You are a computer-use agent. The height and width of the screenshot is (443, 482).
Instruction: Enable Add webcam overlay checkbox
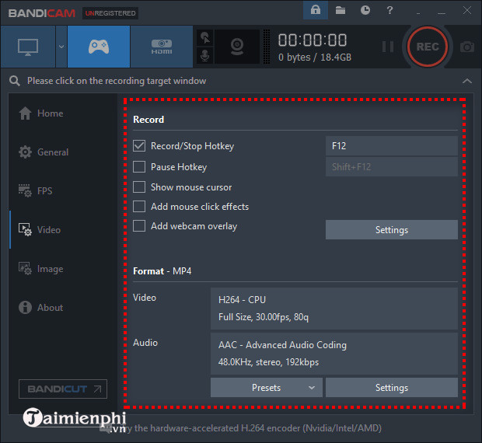coord(139,226)
